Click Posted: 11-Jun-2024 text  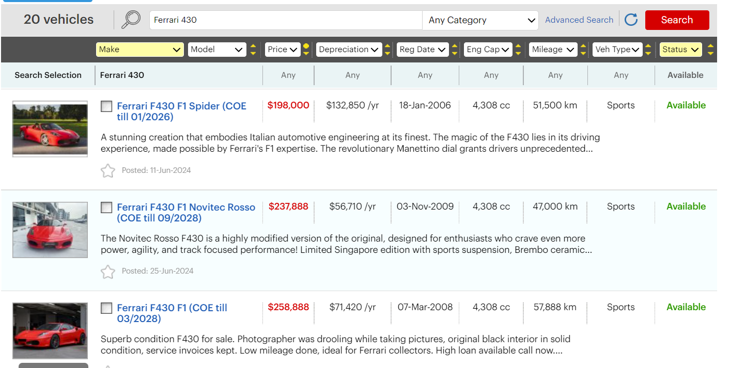pyautogui.click(x=157, y=170)
